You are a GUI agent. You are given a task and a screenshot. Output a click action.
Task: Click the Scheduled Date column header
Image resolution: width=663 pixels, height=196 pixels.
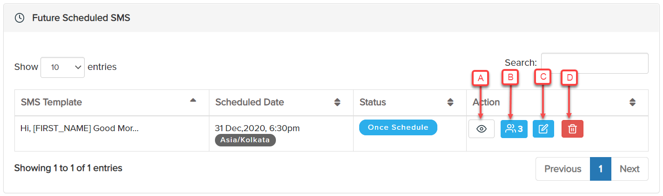point(249,102)
